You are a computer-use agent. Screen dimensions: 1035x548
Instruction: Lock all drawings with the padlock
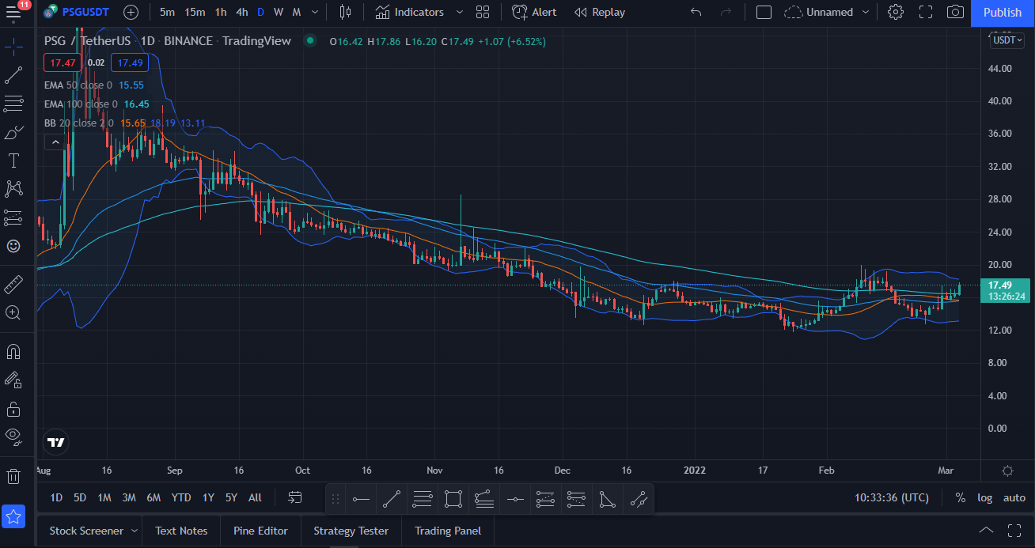click(x=13, y=409)
